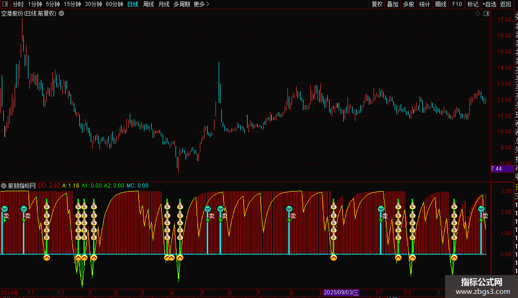Click the A1: 0.00 indicator value

pyautogui.click(x=92, y=186)
